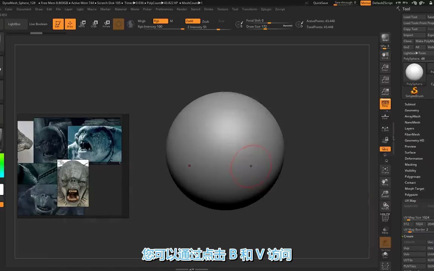Toggle the Persp perspective icon

385,104
